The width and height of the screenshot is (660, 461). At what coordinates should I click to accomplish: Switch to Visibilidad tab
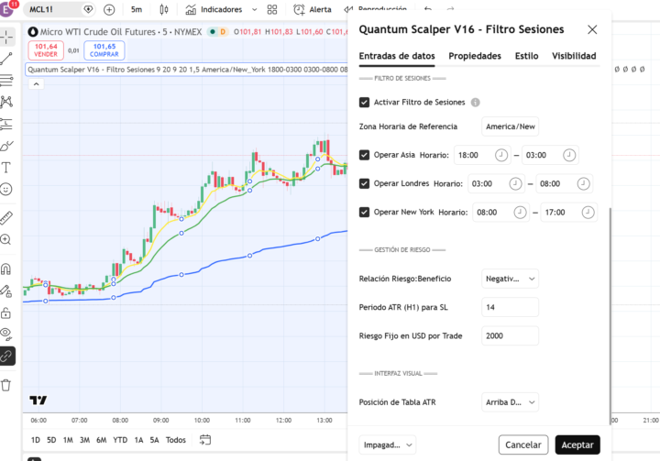(574, 56)
